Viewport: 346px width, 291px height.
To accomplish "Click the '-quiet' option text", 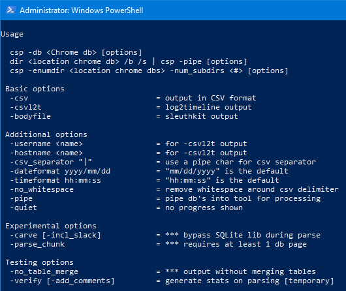I will [x=24, y=208].
